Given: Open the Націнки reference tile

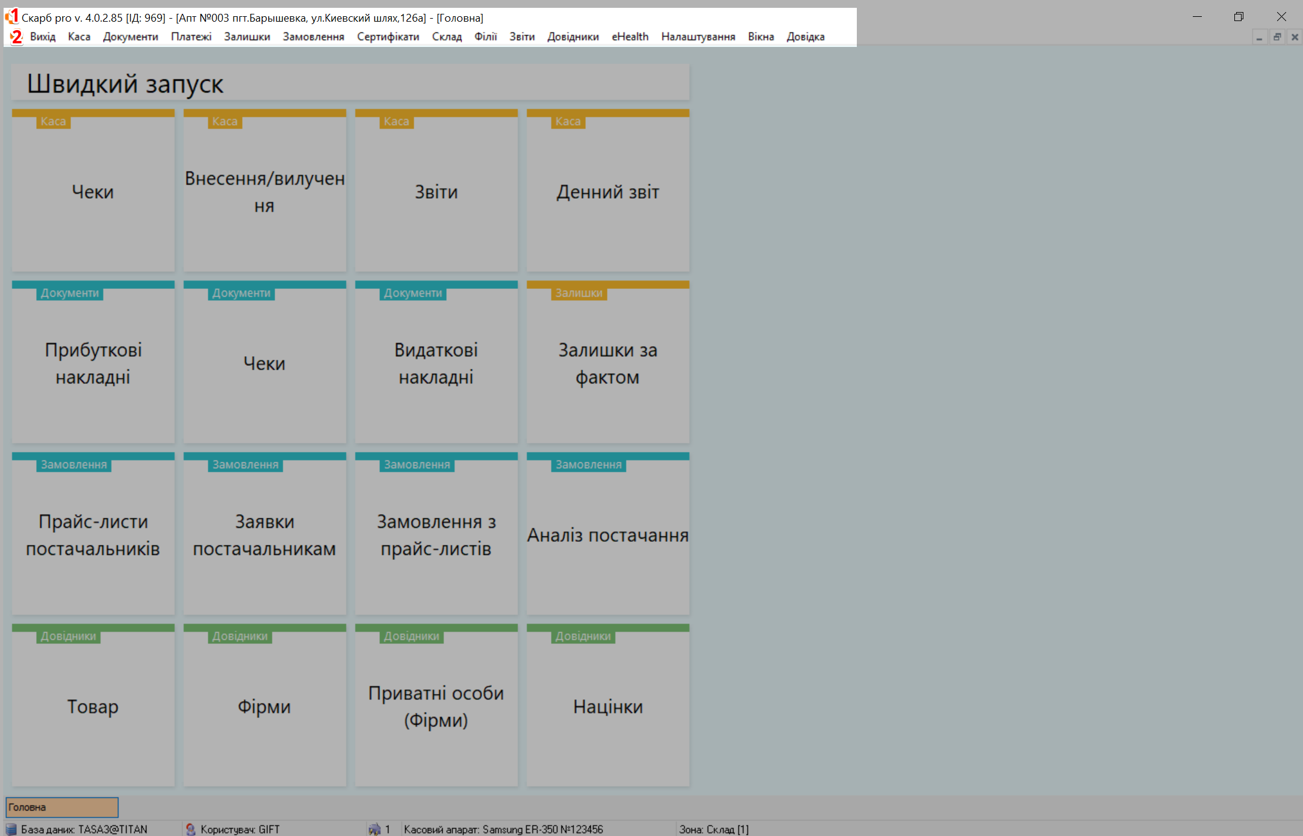Looking at the screenshot, I should tap(608, 706).
